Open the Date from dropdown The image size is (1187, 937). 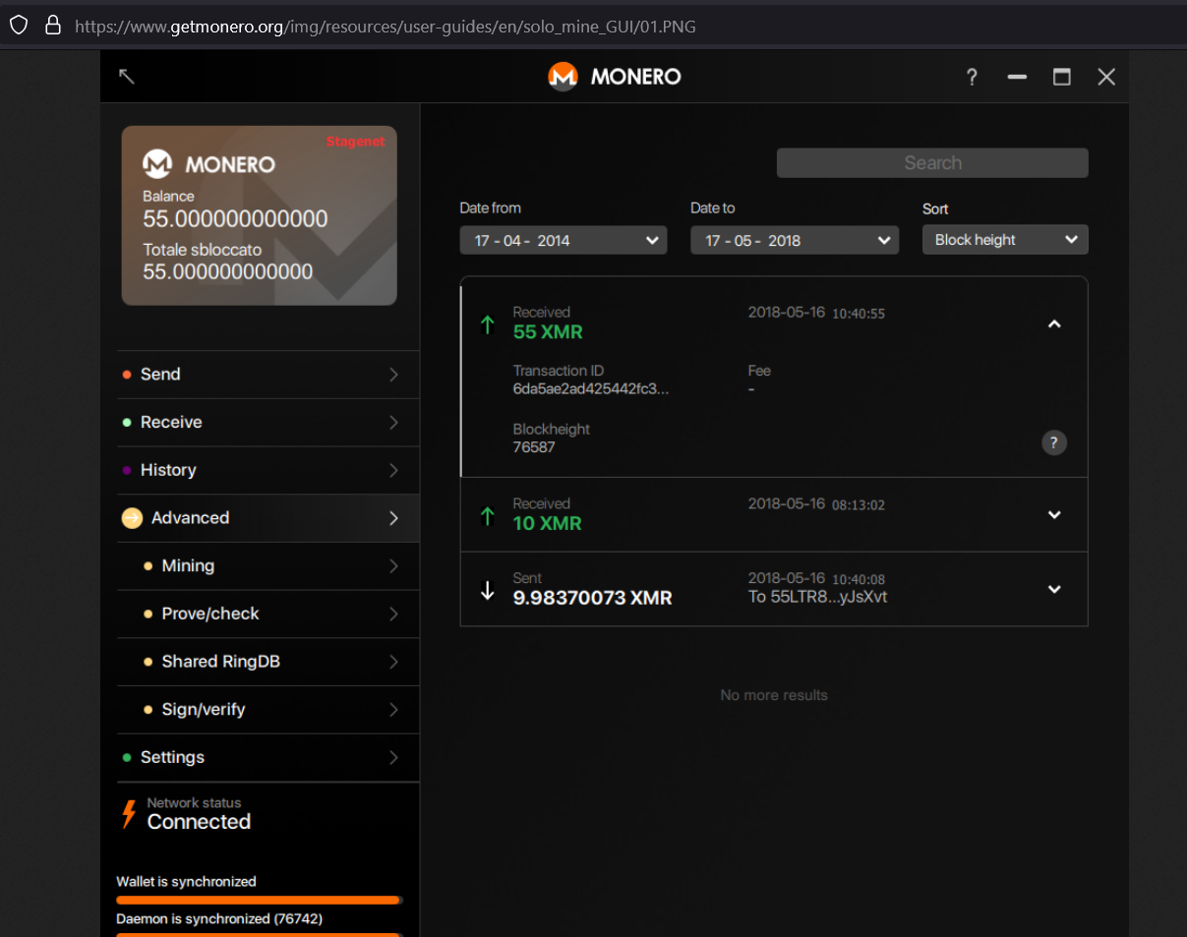click(x=563, y=240)
